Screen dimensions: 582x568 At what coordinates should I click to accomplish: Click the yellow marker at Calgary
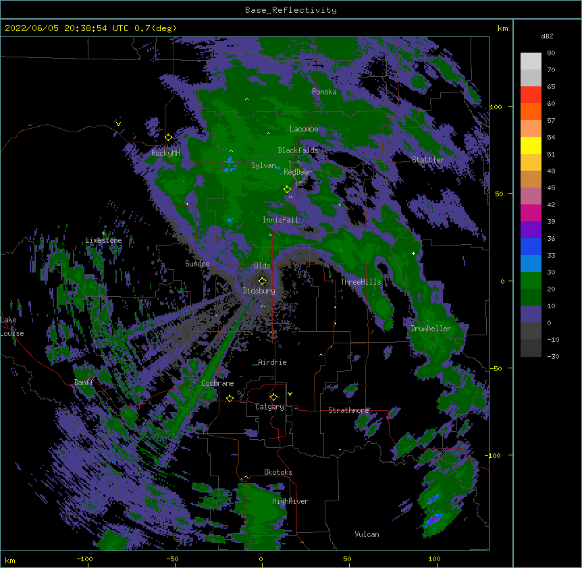273,397
